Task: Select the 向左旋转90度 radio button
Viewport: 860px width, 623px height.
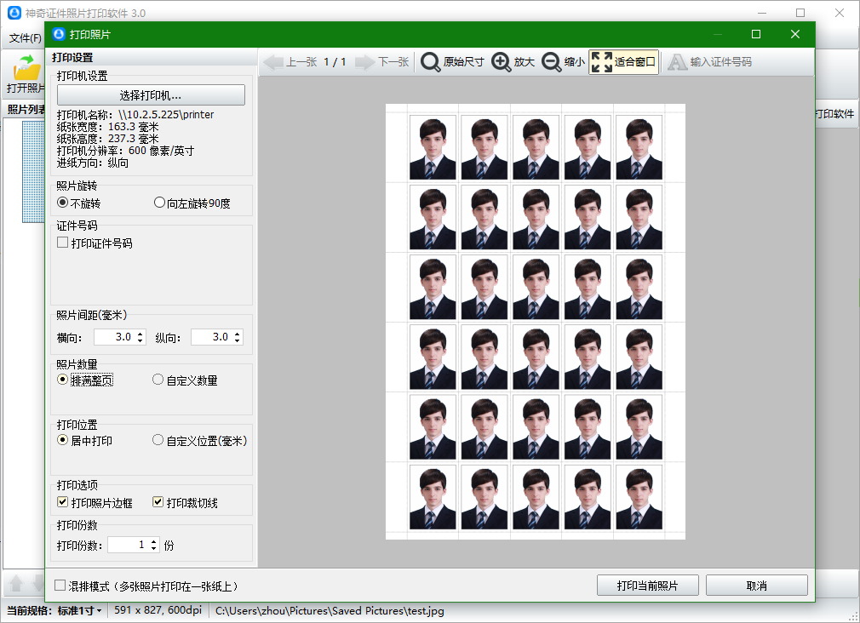Action: 159,203
